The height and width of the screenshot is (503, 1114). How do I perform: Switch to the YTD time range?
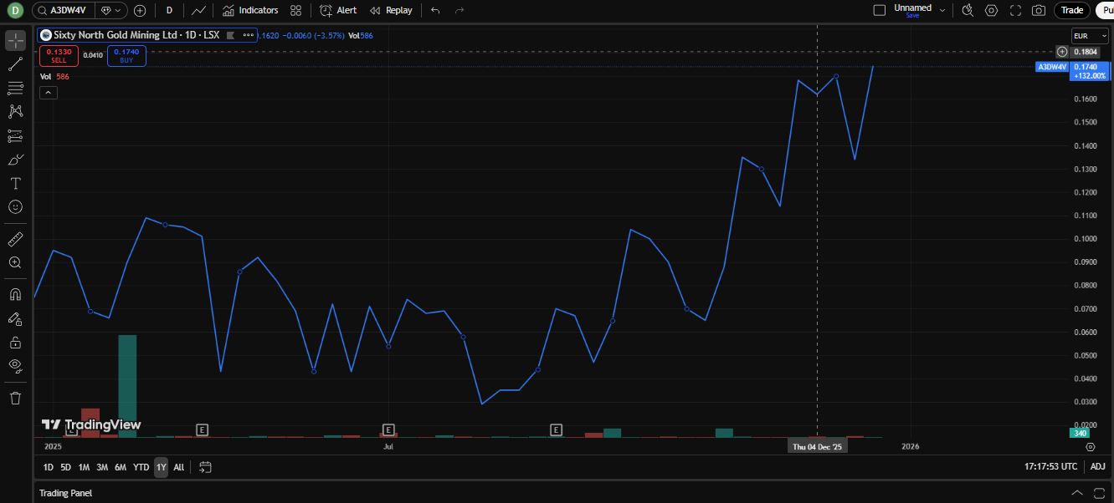click(x=141, y=467)
